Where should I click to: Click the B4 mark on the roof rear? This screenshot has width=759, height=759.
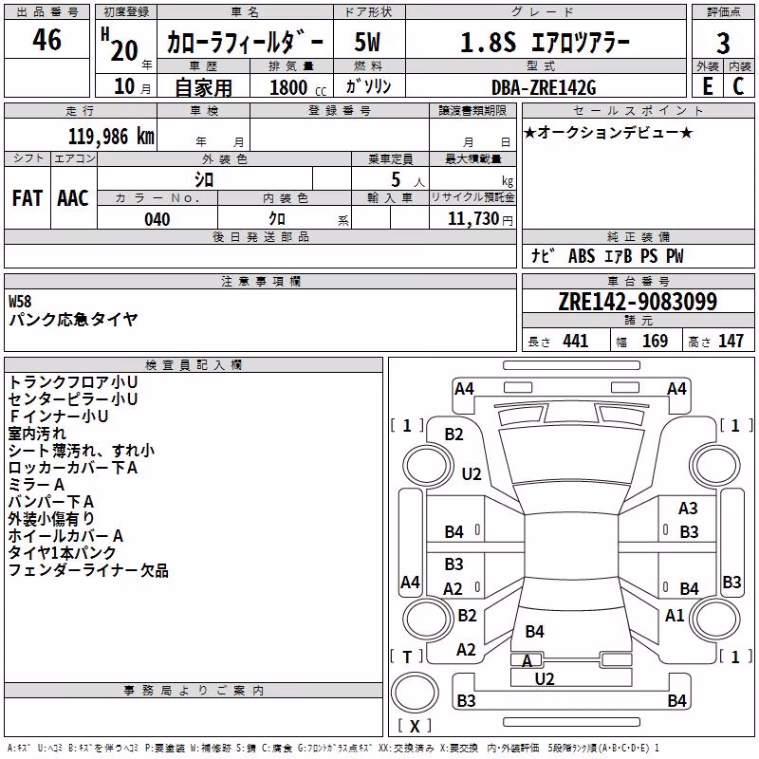[x=534, y=631]
